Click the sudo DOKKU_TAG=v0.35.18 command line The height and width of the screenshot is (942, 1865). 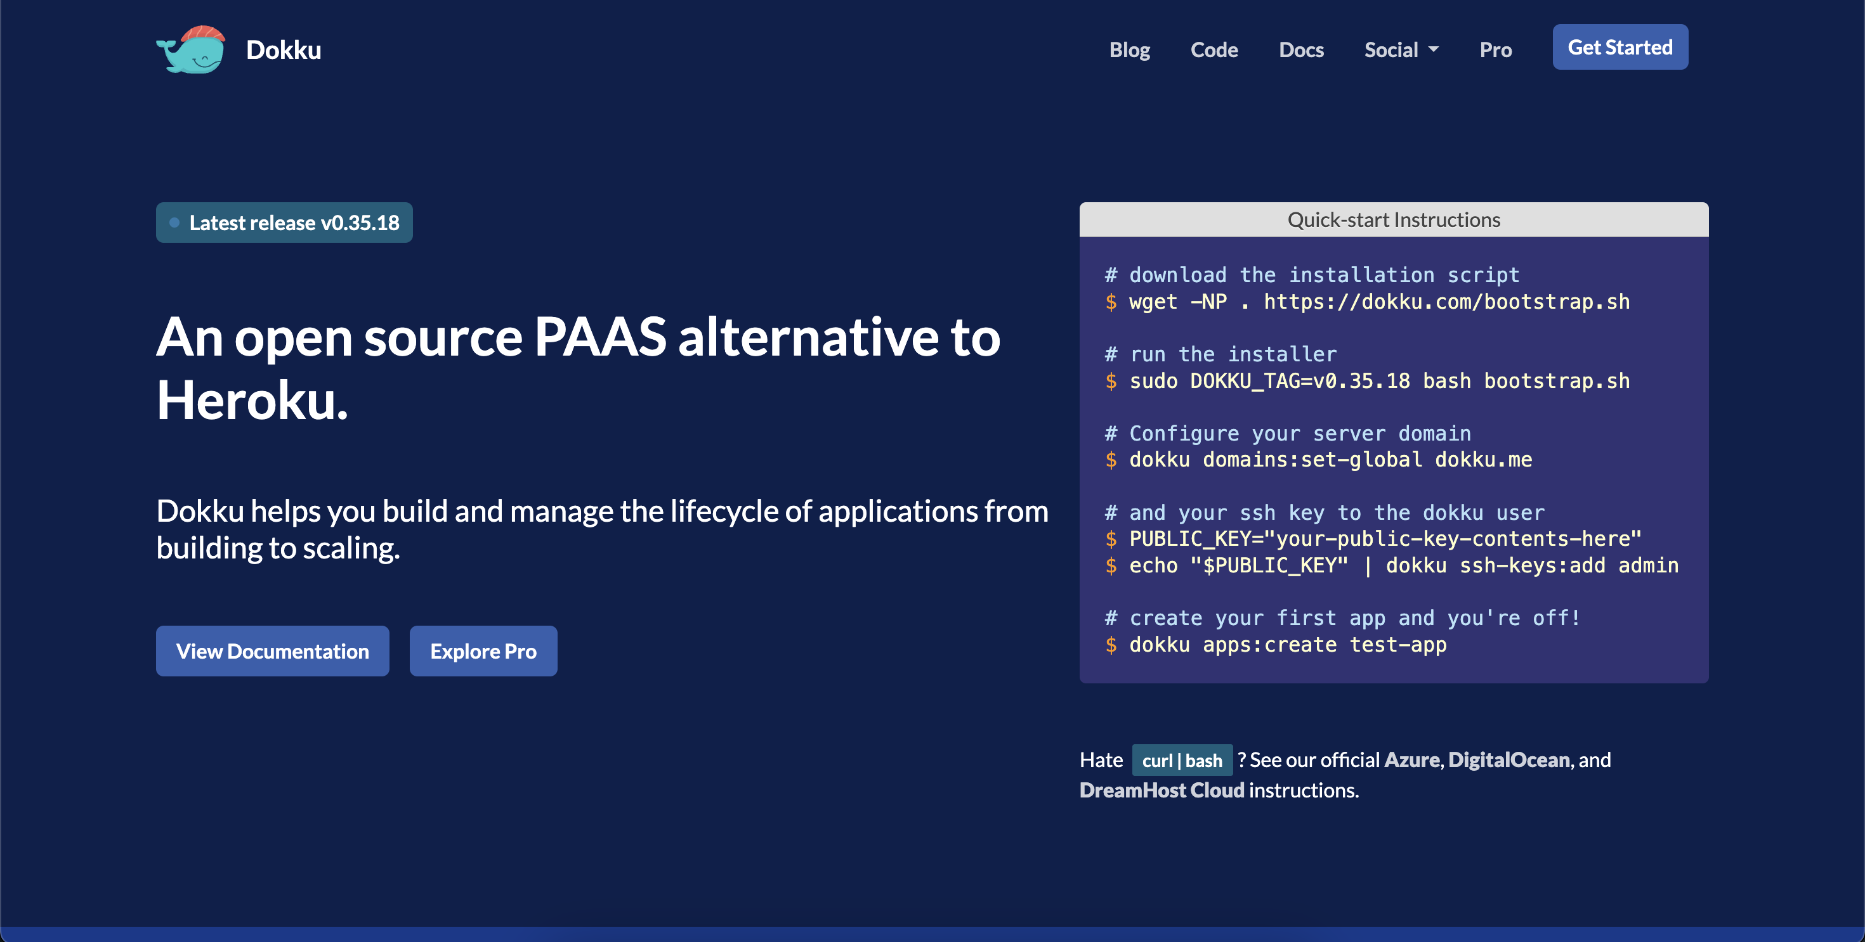[1367, 381]
